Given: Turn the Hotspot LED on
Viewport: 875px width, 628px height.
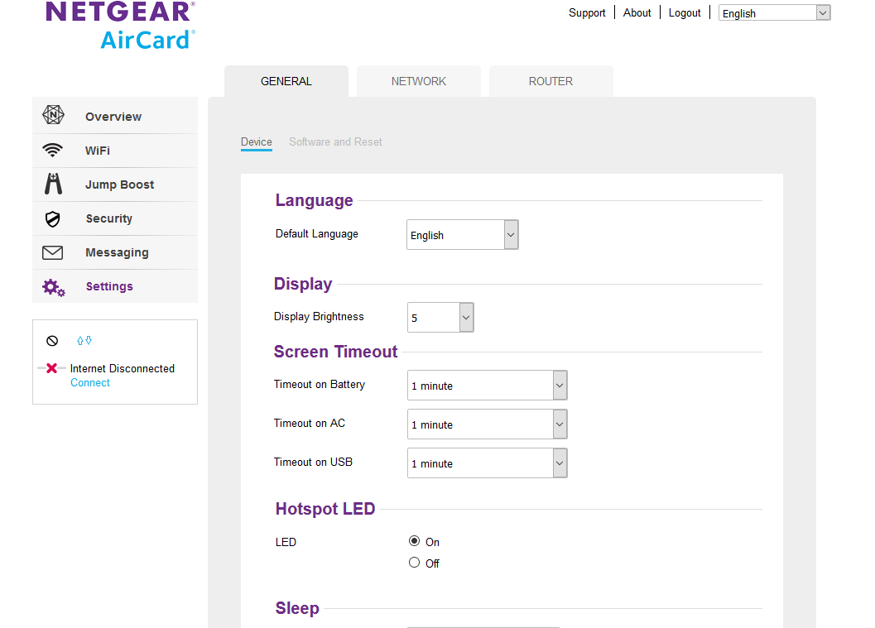Looking at the screenshot, I should tap(415, 541).
